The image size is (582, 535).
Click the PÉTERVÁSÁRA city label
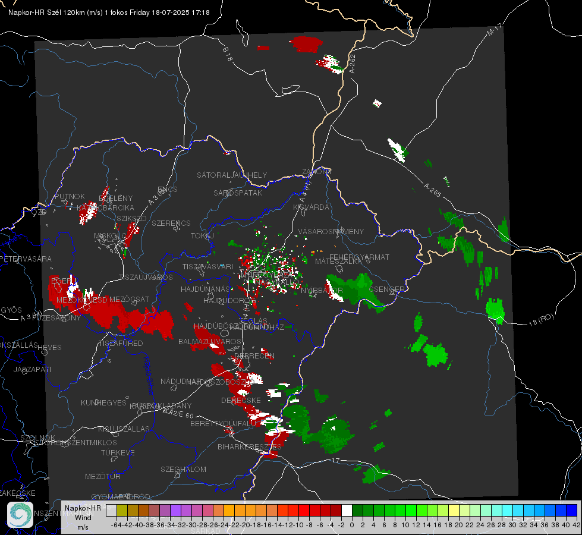[x=26, y=259]
